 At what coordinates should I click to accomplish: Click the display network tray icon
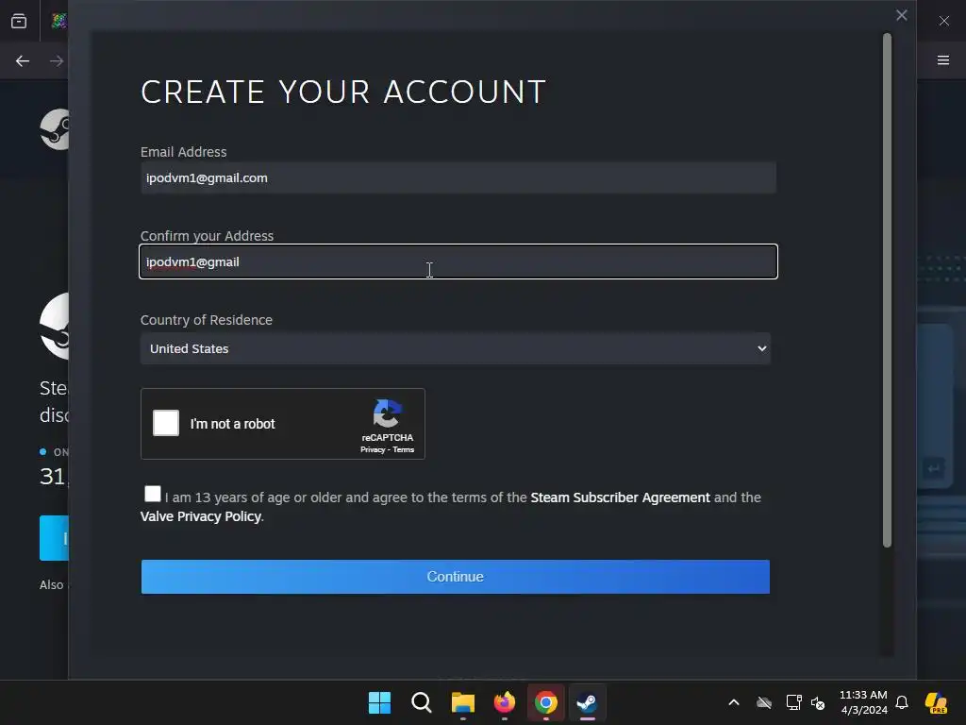pos(793,702)
